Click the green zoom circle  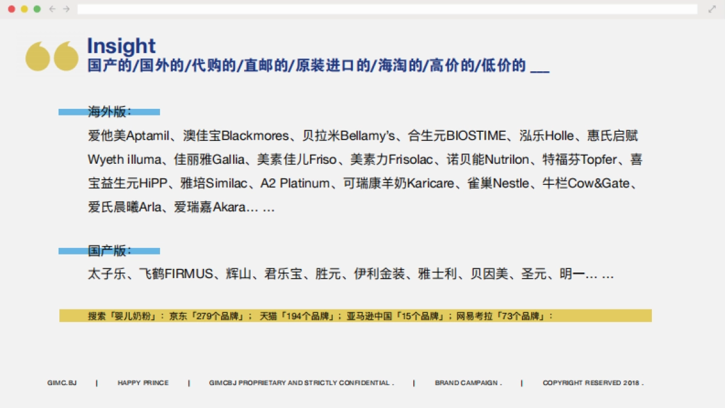[x=36, y=10]
